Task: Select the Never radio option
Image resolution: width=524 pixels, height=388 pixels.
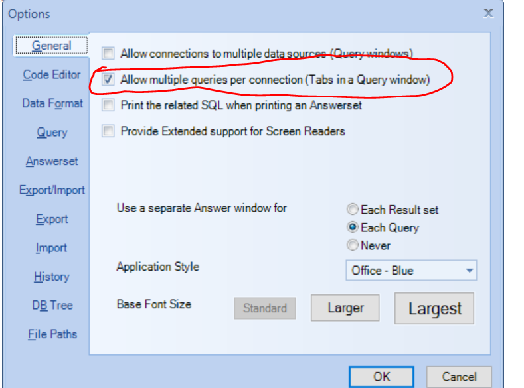Action: click(353, 245)
